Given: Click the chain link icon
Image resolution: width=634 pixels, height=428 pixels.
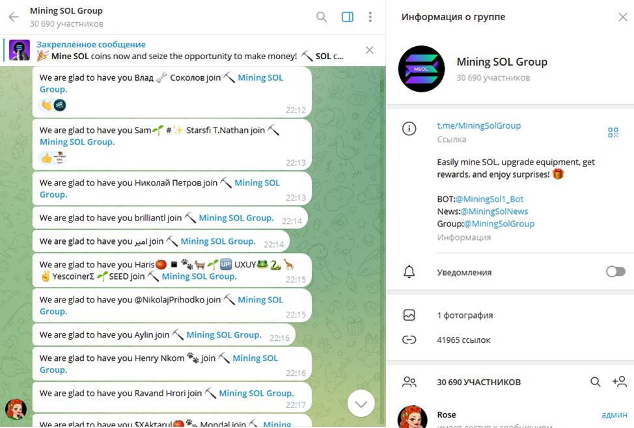Looking at the screenshot, I should coord(409,340).
